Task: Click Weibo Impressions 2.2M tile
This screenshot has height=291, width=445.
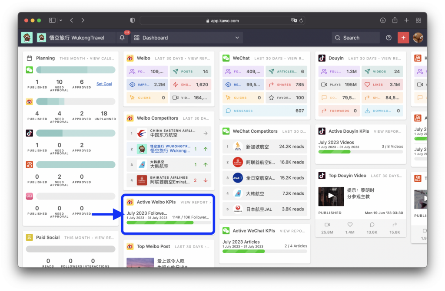Action: point(147,85)
